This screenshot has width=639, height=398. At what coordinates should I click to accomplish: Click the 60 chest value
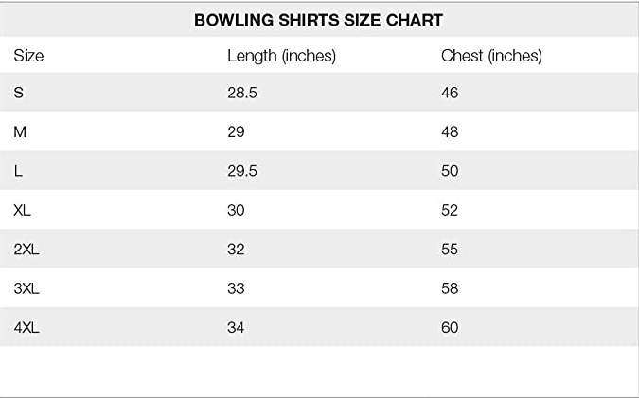point(450,328)
